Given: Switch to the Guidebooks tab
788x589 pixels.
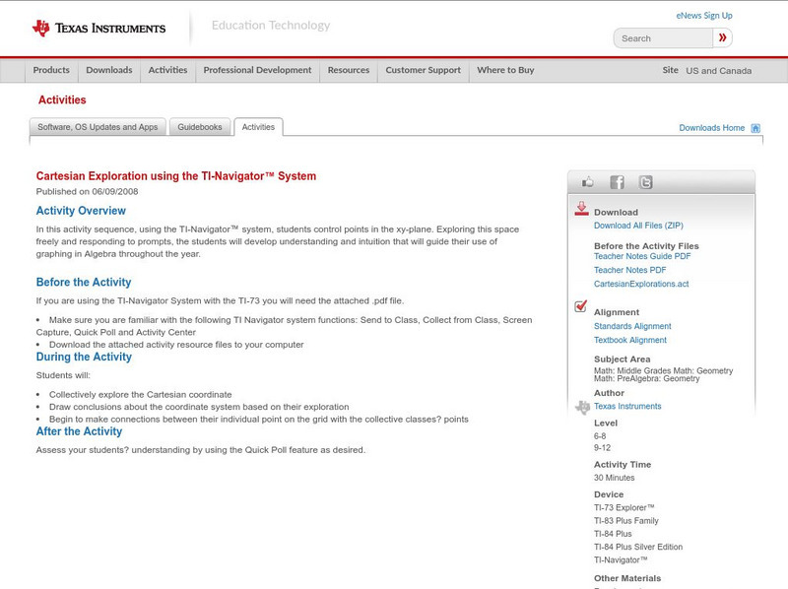Looking at the screenshot, I should point(200,127).
